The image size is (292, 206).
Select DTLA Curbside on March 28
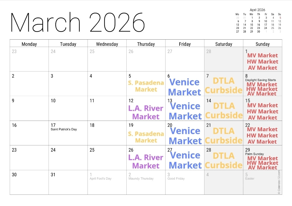(x=224, y=160)
